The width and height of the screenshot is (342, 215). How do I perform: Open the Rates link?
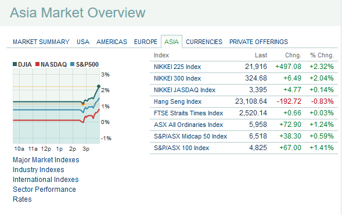(x=22, y=199)
